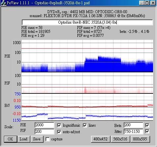Click the Jitter range input field

134,132
